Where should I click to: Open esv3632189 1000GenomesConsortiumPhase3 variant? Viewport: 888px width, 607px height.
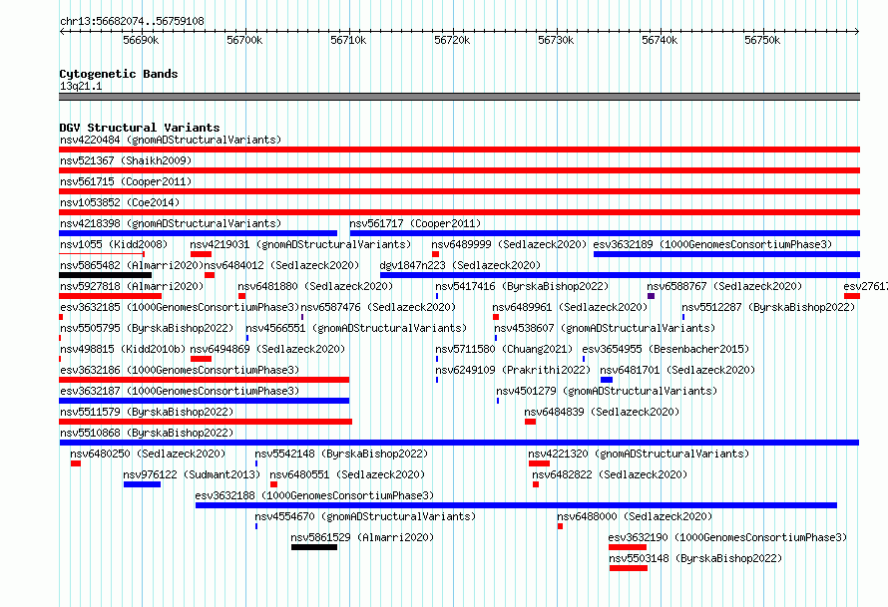(712, 244)
